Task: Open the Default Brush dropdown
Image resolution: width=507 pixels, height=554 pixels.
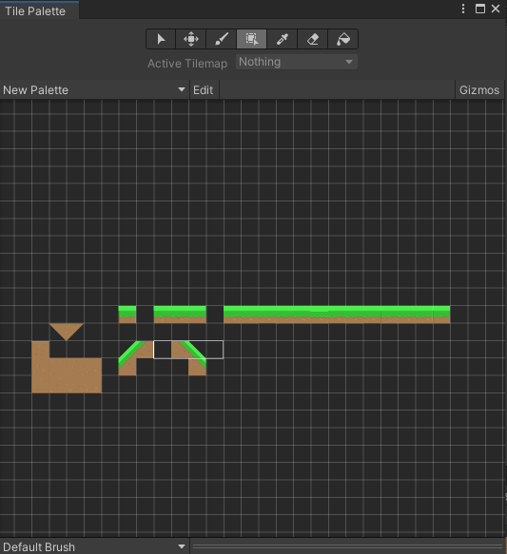Action: tap(94, 546)
